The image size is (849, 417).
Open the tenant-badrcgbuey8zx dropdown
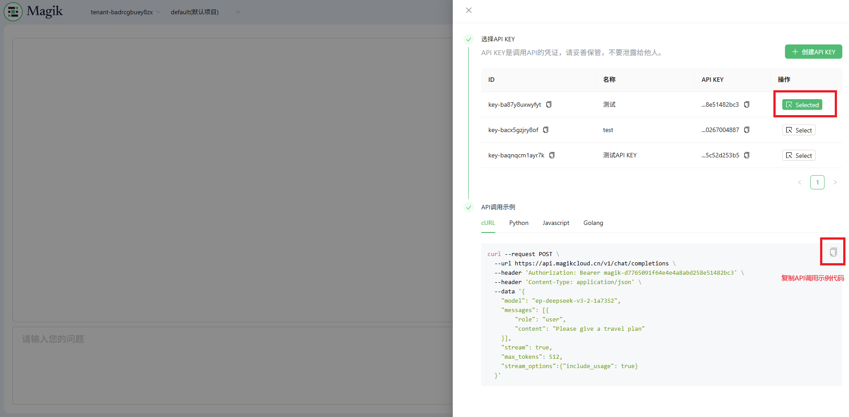point(125,12)
